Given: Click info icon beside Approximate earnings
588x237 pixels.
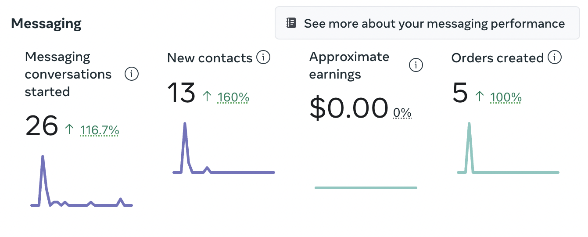Looking at the screenshot, I should (416, 65).
